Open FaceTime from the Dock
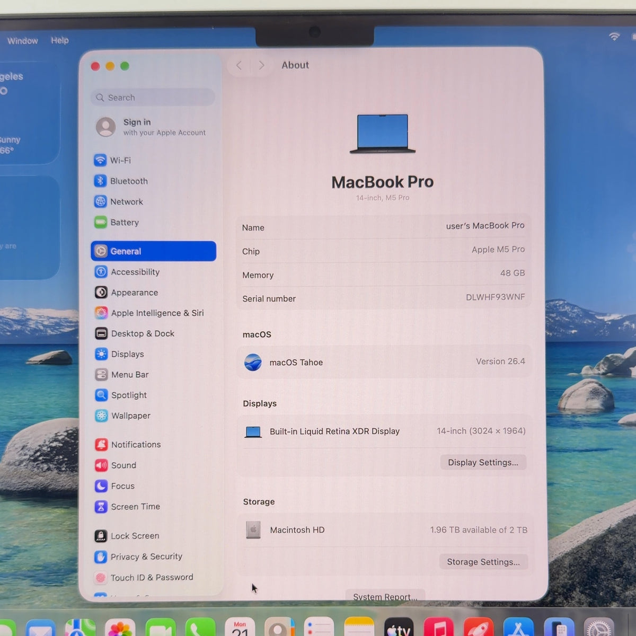636x636 pixels. pyautogui.click(x=160, y=628)
